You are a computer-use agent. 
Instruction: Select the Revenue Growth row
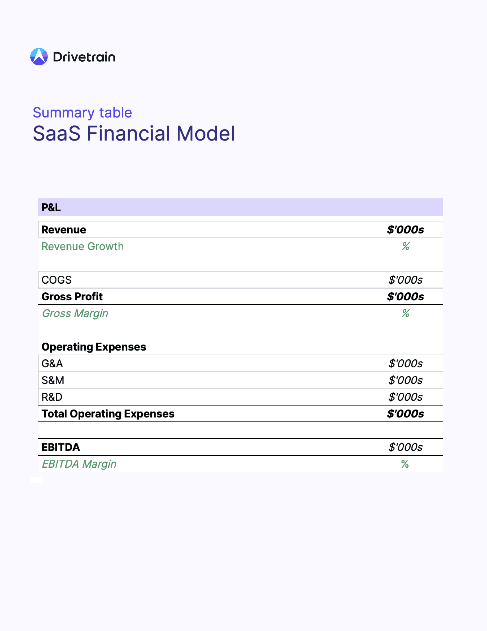241,246
